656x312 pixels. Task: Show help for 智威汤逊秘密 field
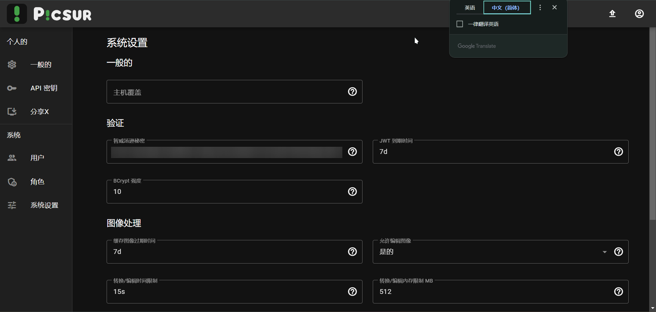352,152
